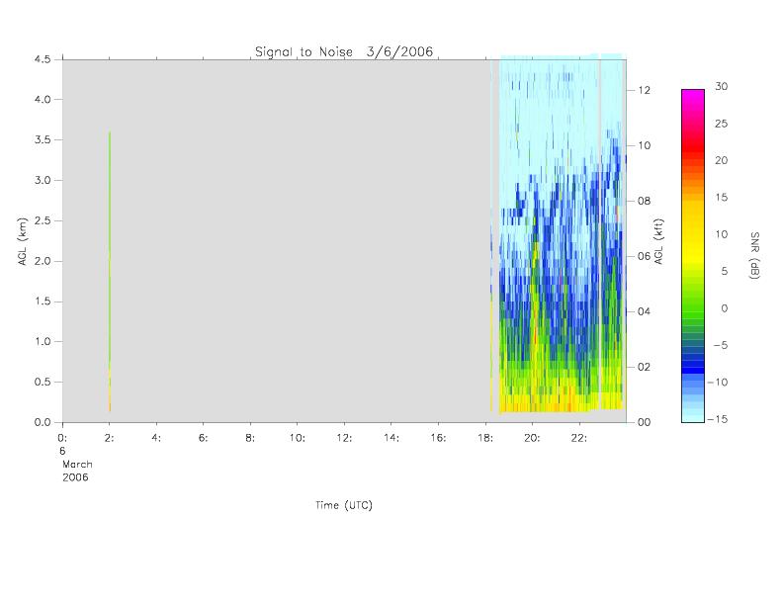The image size is (782, 604).
Task: Click the 'SNR (dB)' colorbar label
Action: [754, 255]
